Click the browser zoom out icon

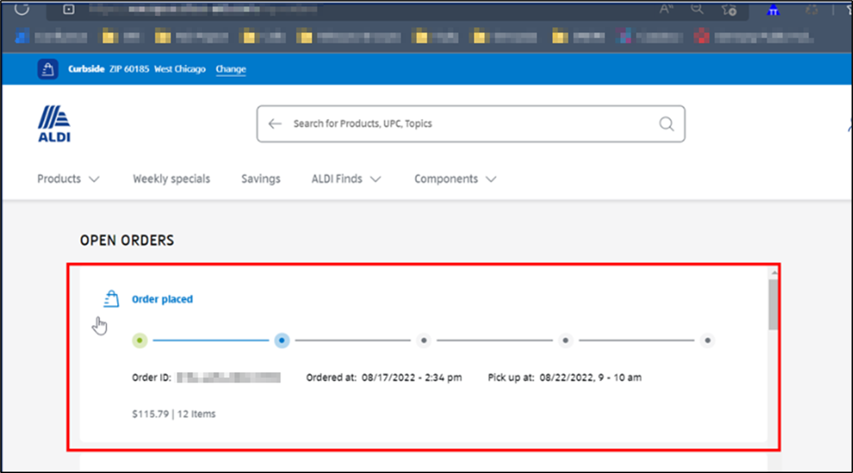point(697,9)
